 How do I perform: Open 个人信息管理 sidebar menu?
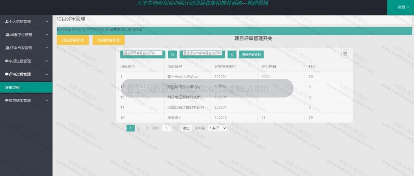coord(26,22)
